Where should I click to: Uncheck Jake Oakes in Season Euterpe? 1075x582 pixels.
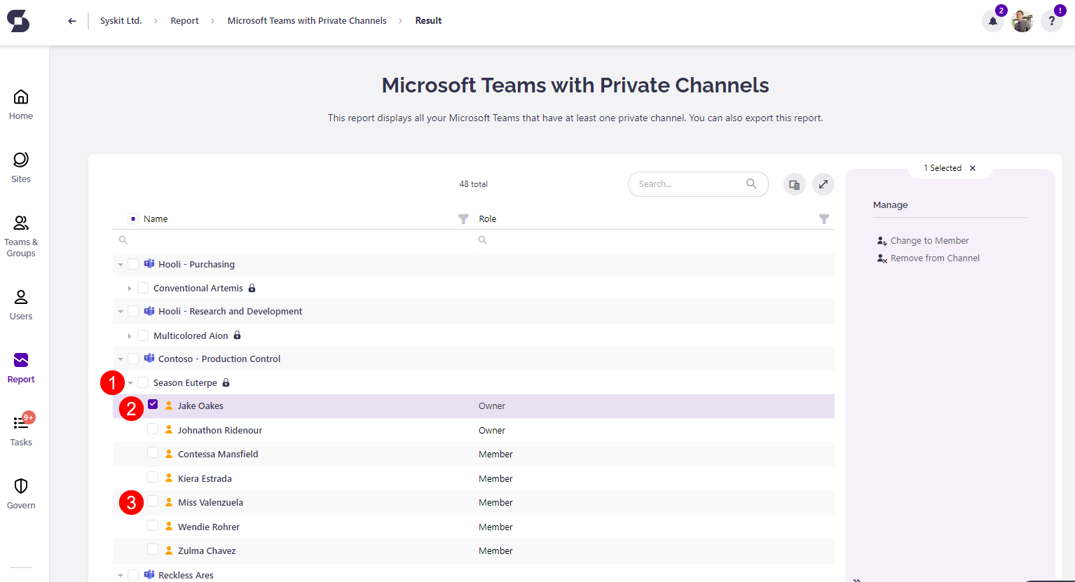coord(153,403)
